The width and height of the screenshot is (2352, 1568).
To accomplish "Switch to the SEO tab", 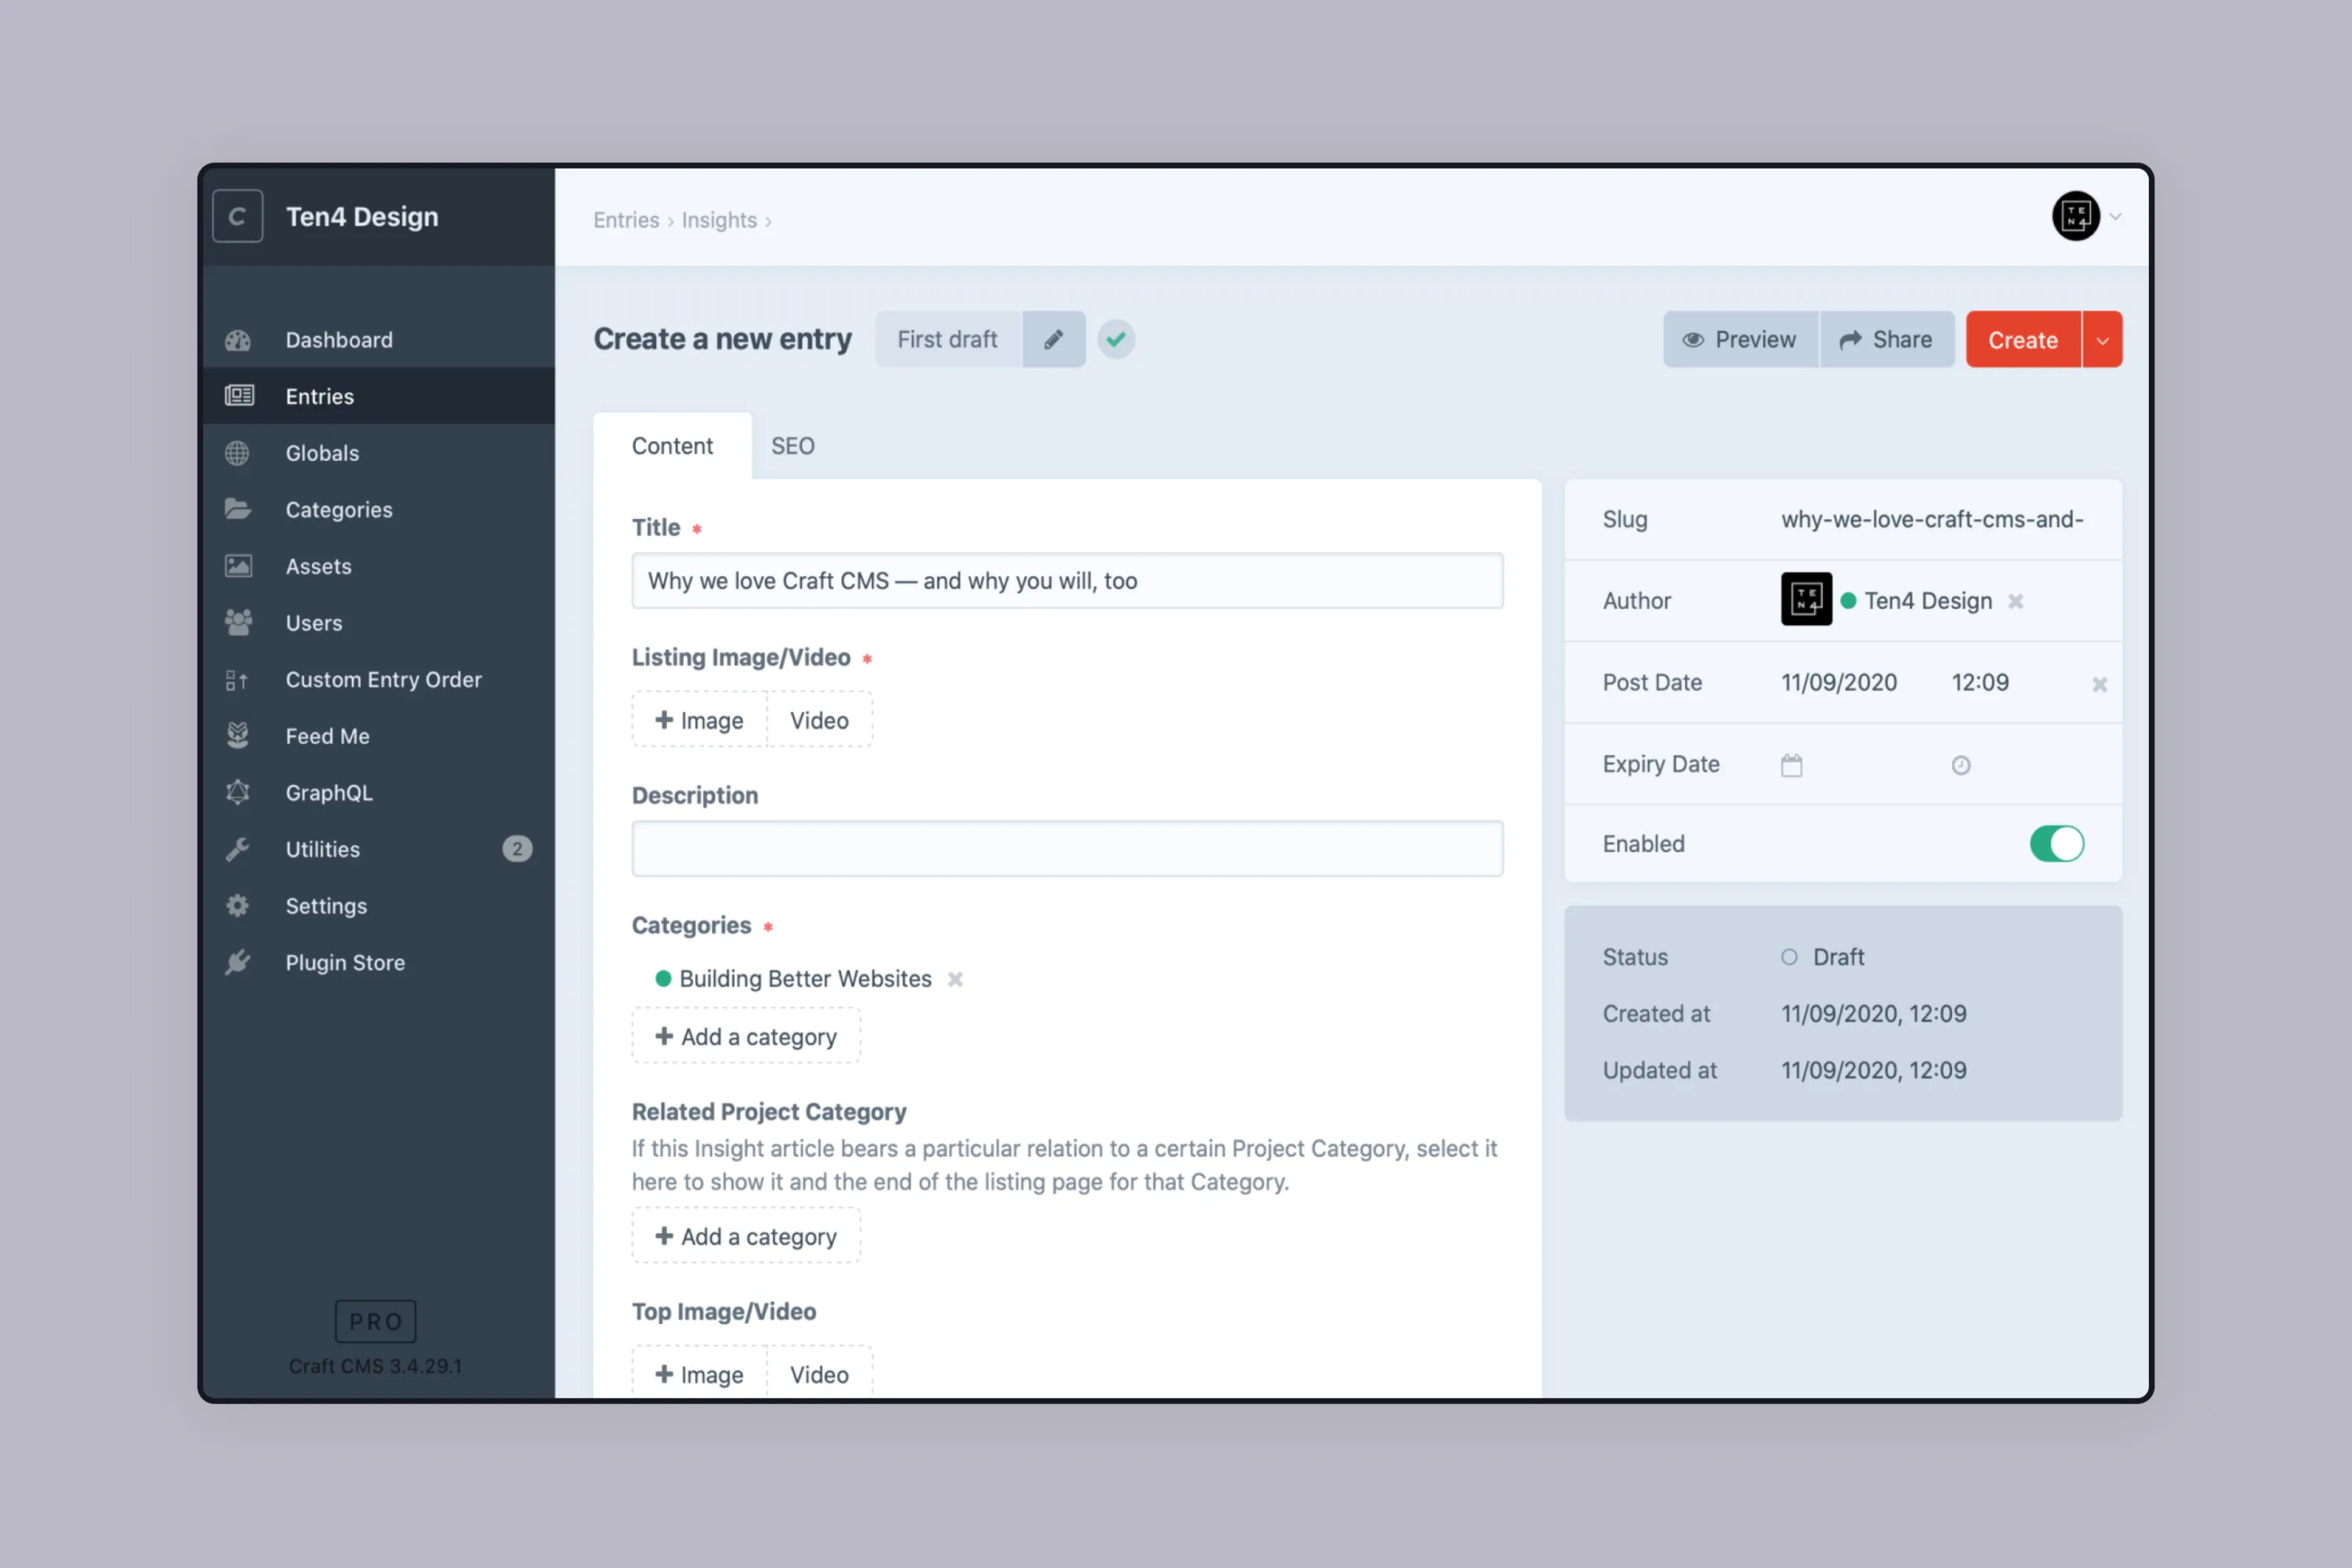I will tap(793, 446).
